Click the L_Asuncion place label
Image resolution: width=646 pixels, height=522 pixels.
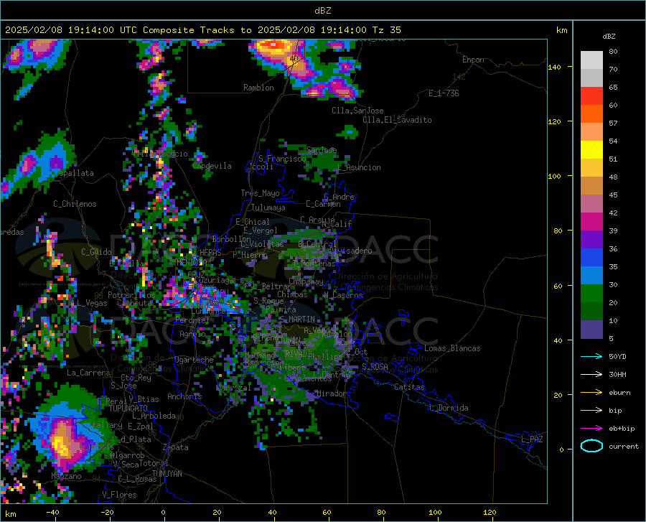(360, 168)
